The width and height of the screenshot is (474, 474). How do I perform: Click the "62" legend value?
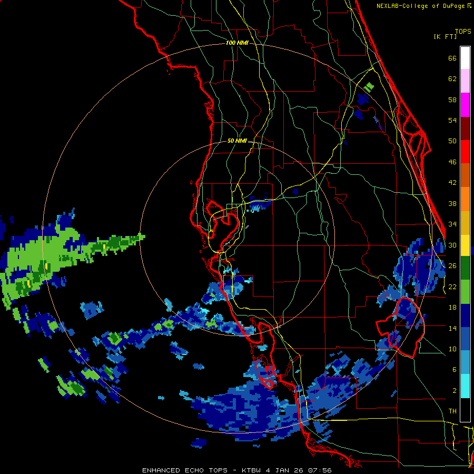tap(452, 79)
